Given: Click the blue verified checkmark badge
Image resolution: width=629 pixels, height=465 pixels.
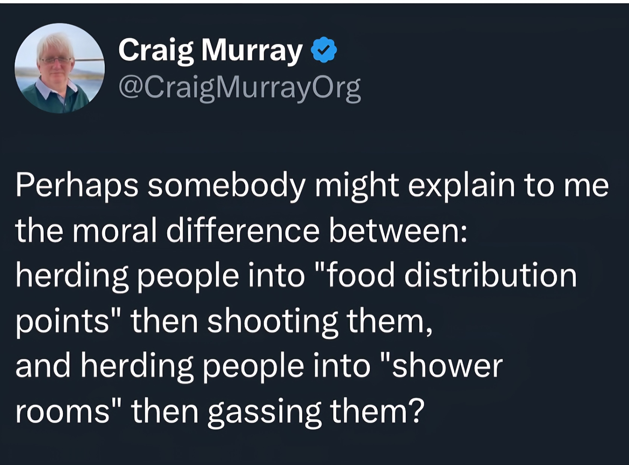Looking at the screenshot, I should click(x=324, y=51).
